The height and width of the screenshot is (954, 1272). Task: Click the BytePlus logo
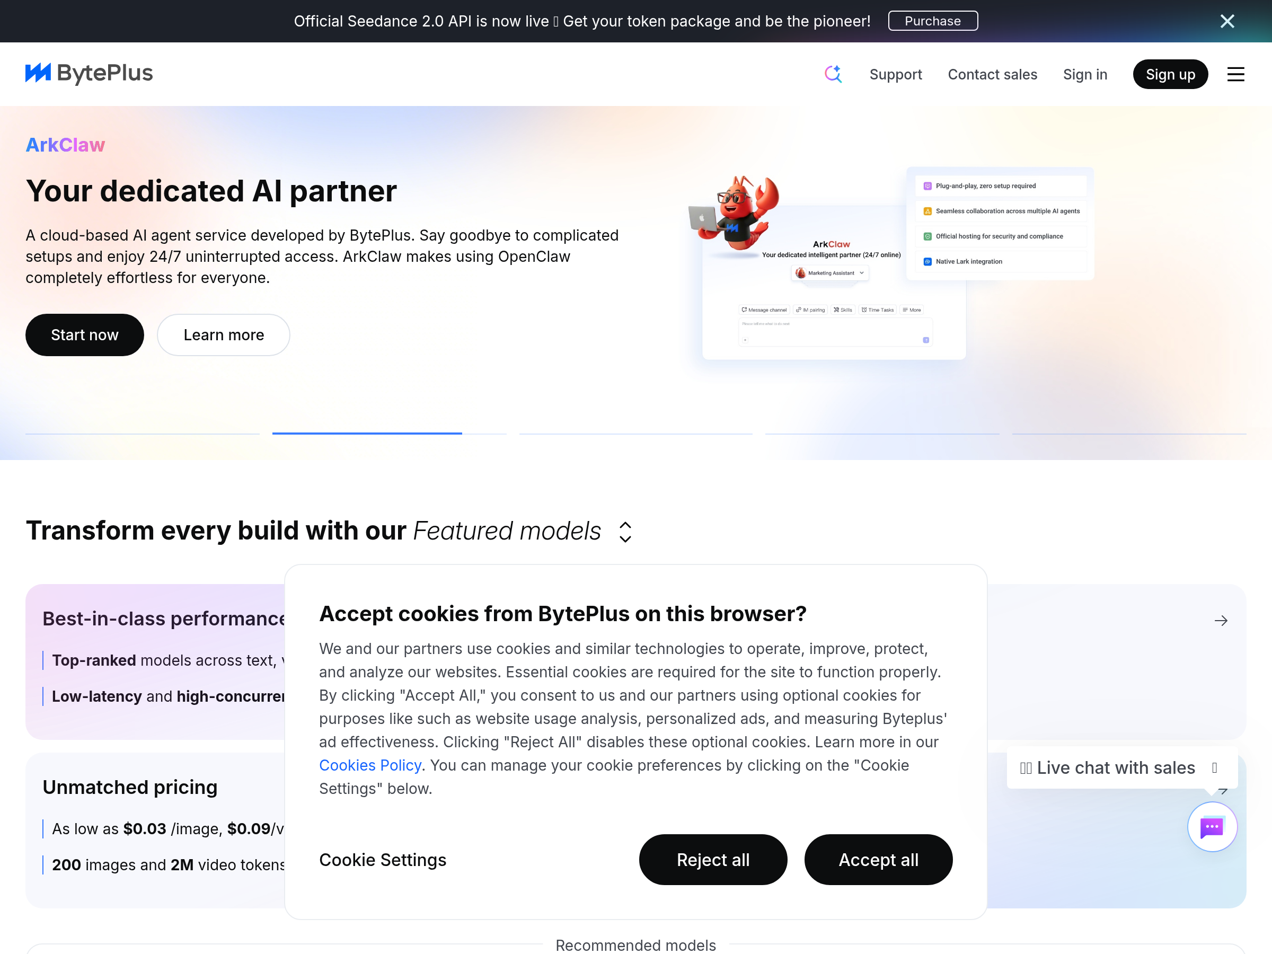[x=89, y=74]
